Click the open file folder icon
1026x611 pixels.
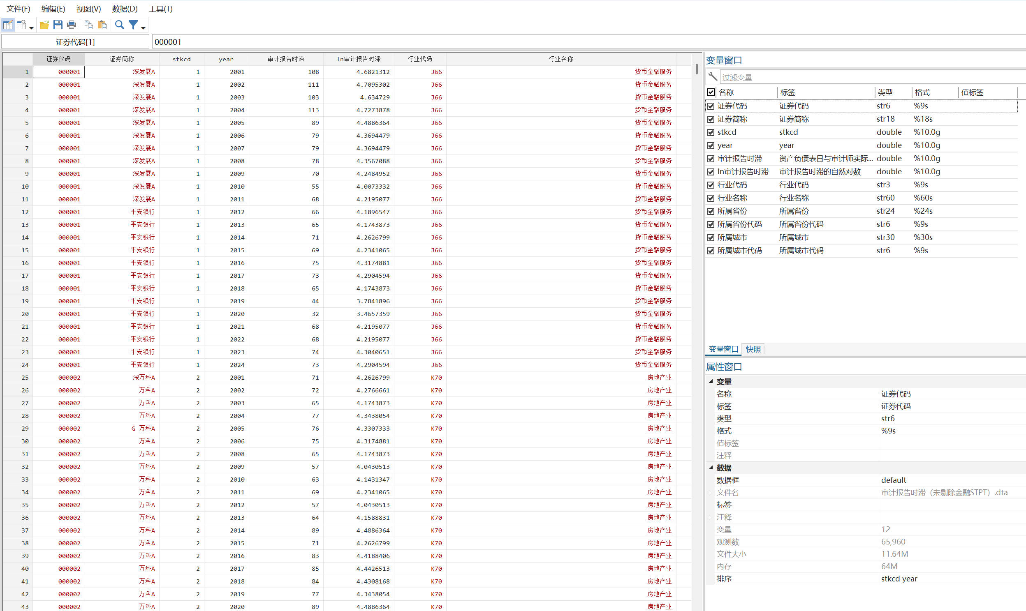(44, 25)
